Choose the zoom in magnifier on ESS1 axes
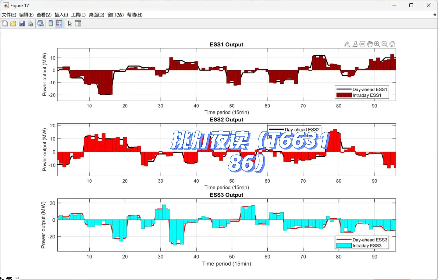Screen dimensions: 438x280 tap(377, 44)
